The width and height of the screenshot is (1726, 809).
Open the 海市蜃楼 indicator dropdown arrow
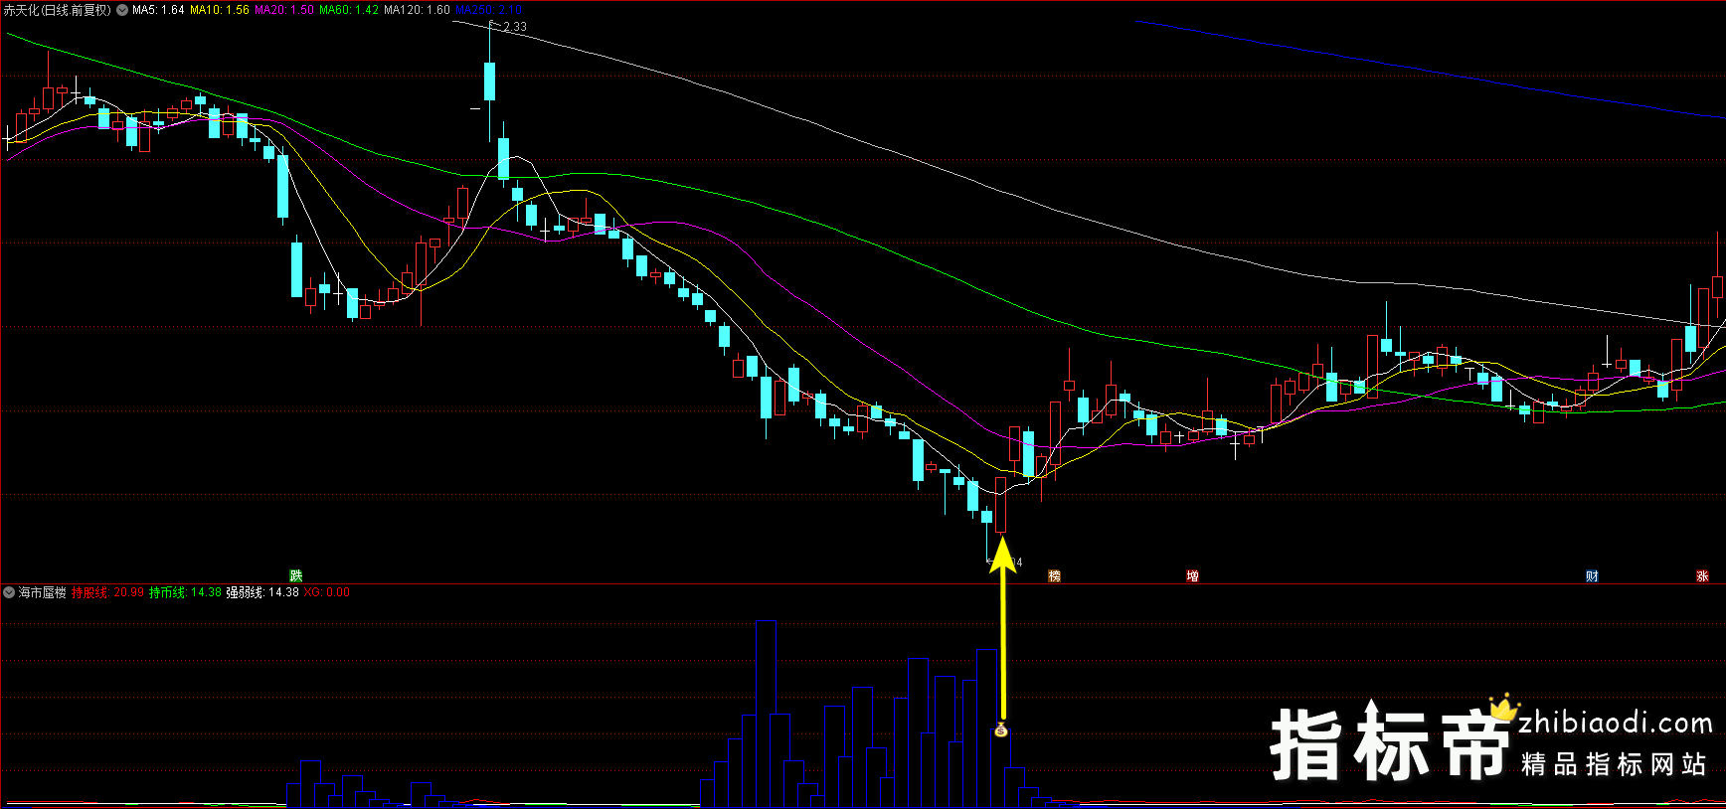9,592
